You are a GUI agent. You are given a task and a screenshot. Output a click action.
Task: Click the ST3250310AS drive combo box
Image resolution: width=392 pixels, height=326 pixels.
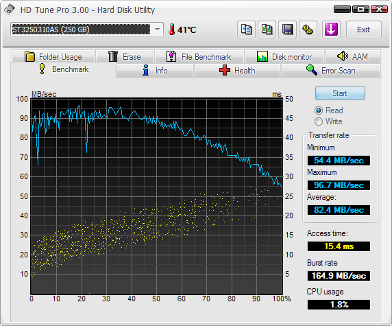click(x=87, y=30)
